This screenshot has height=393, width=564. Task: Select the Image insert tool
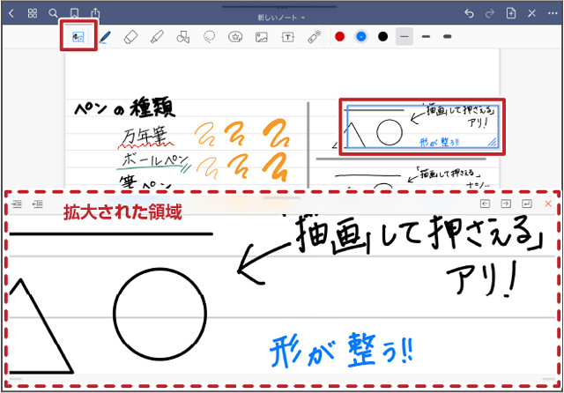click(261, 37)
